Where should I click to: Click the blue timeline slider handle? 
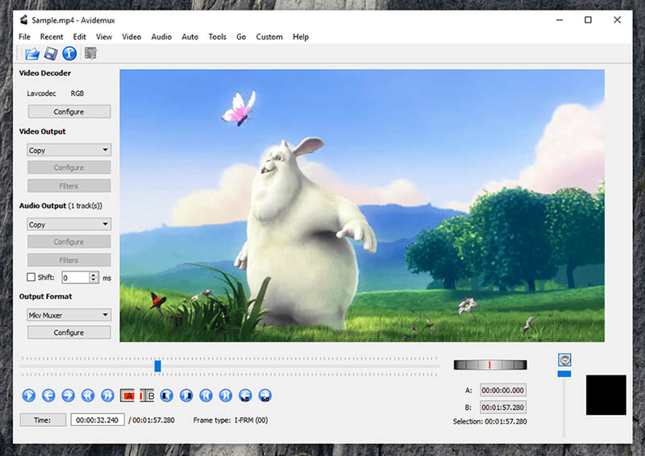(x=158, y=366)
